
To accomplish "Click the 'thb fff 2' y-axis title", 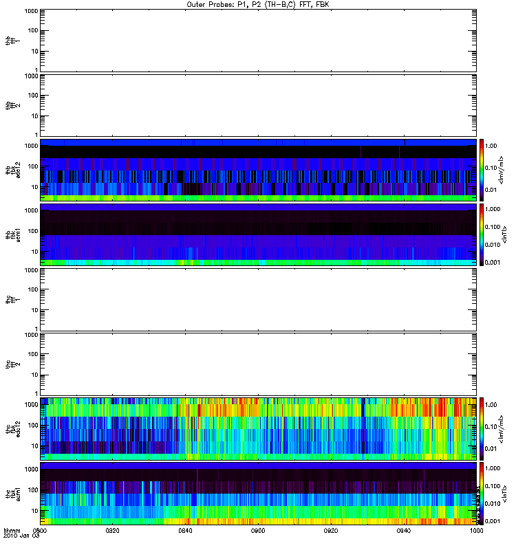I will tap(13, 105).
